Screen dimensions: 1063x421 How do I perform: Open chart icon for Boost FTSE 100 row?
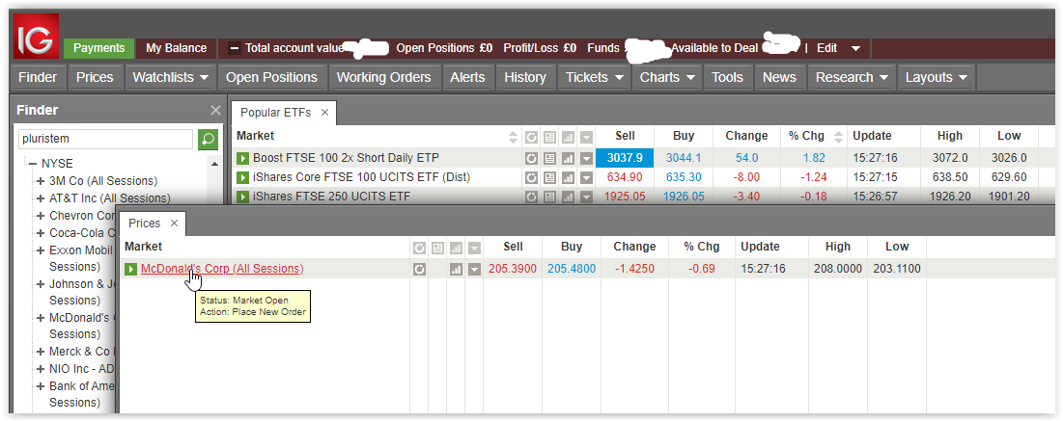click(x=568, y=158)
